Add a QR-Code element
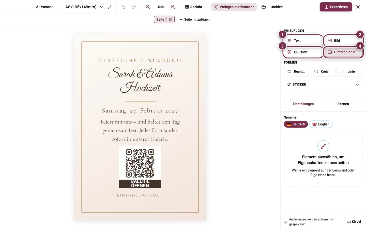 point(303,52)
